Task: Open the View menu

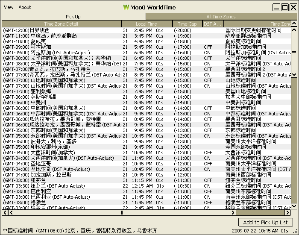Action: (x=9, y=7)
